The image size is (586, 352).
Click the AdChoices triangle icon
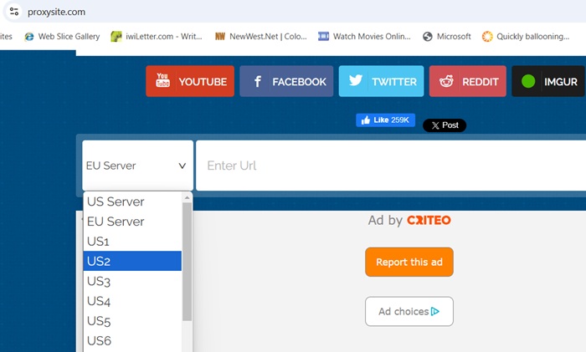click(x=435, y=311)
